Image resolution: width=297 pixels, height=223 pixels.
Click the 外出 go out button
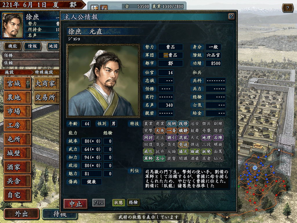(x=21, y=214)
